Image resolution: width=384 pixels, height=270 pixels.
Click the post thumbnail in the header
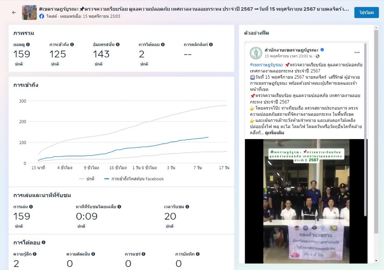point(29,12)
